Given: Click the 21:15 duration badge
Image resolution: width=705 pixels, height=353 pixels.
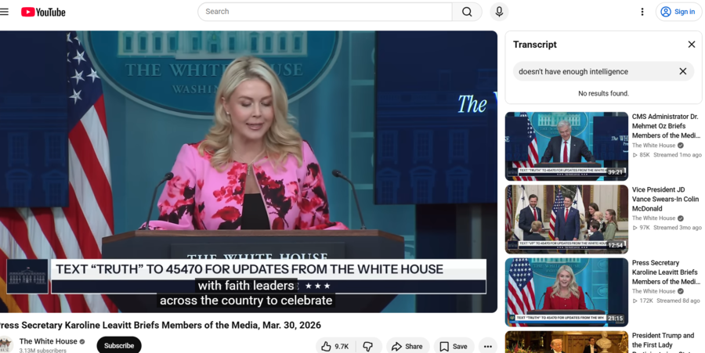Looking at the screenshot, I should pyautogui.click(x=615, y=319).
